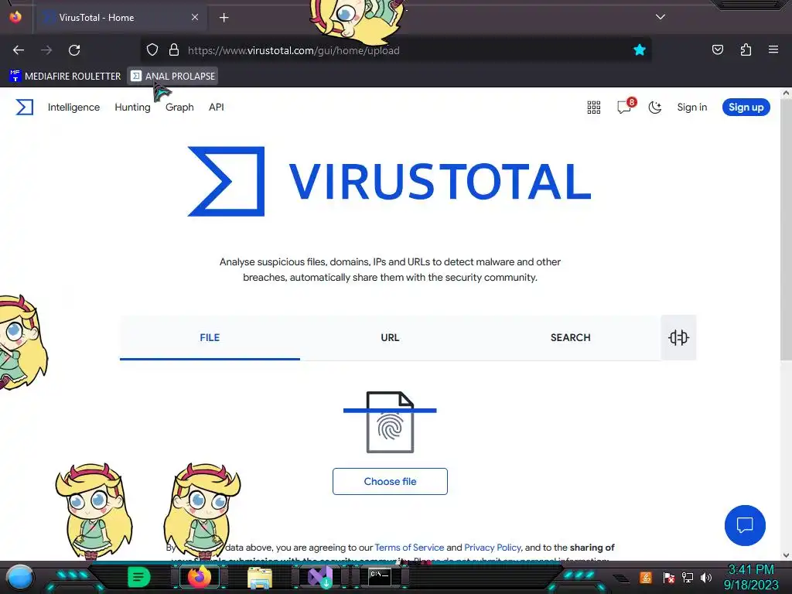792x594 pixels.
Task: Open the tracking protection shield icon
Action: (x=152, y=50)
